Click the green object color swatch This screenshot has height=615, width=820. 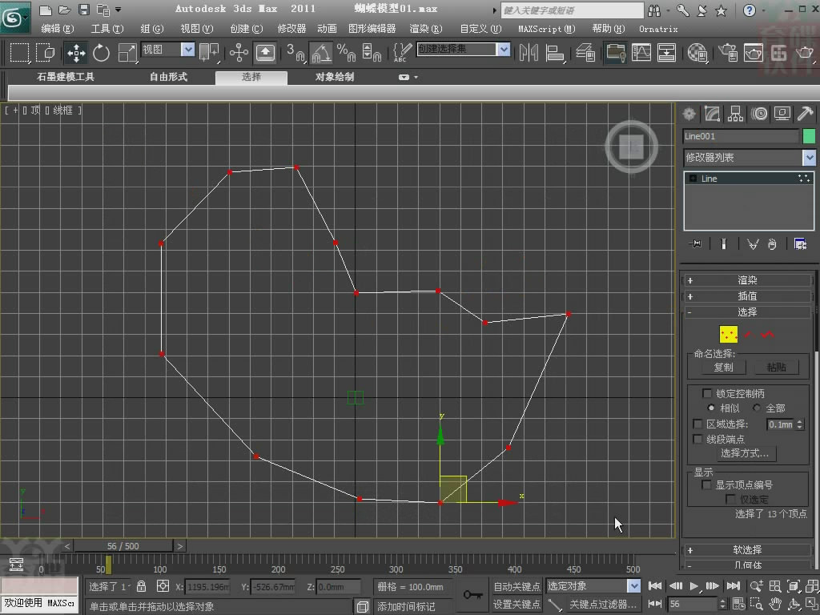point(809,136)
